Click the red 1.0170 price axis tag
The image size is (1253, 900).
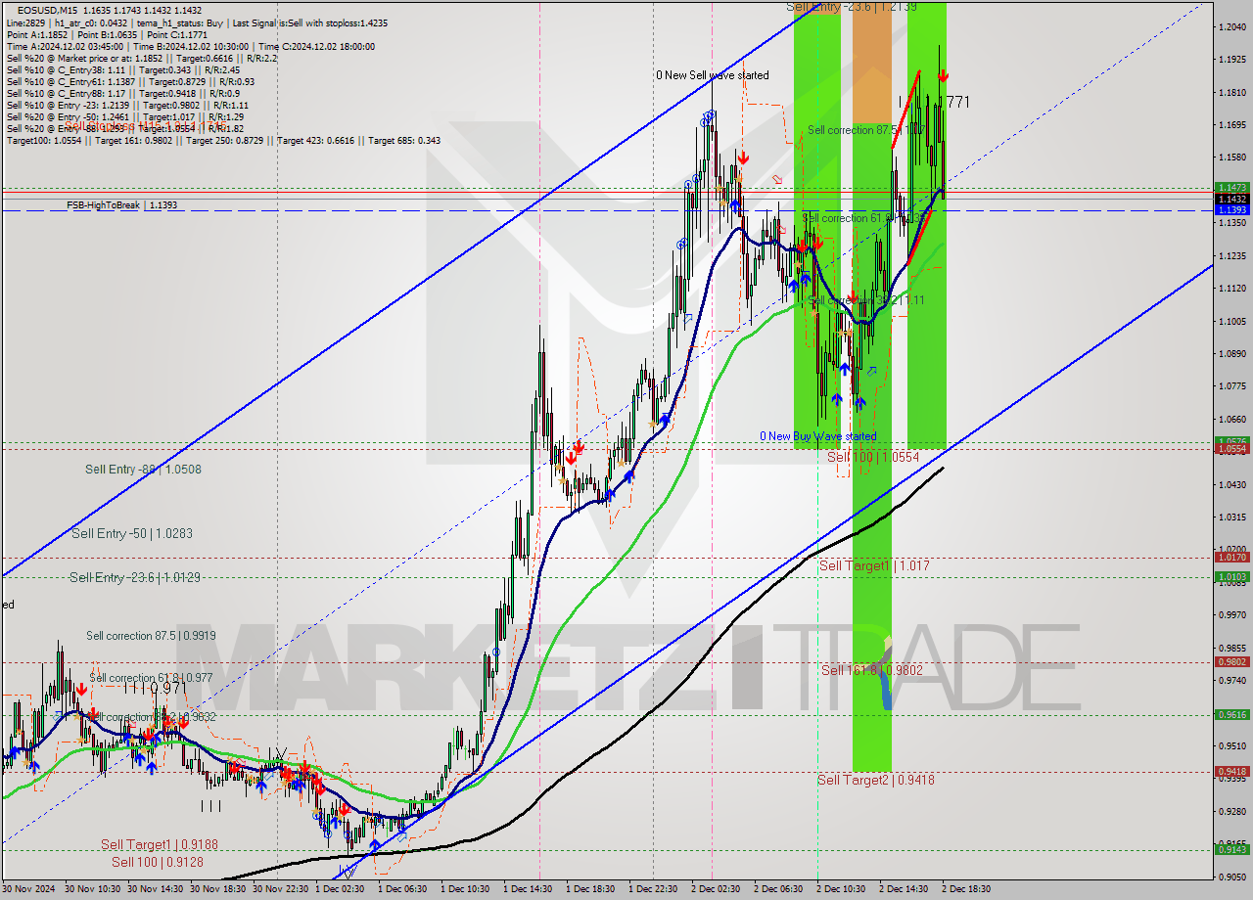coord(1231,557)
